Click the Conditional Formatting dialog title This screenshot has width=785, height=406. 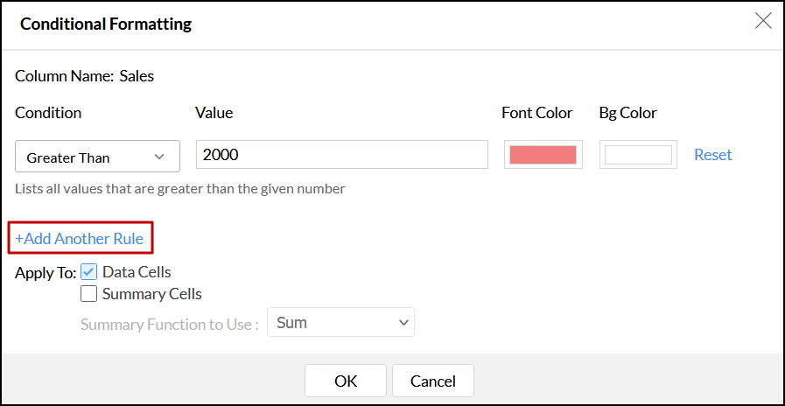(106, 24)
